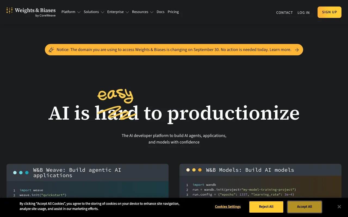
Task: Click the 'import wandb' code line
Action: (204, 185)
